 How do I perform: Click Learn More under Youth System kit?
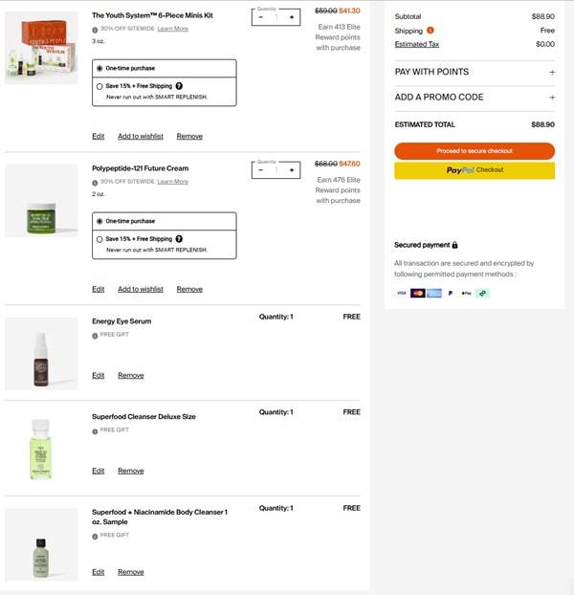pos(172,29)
